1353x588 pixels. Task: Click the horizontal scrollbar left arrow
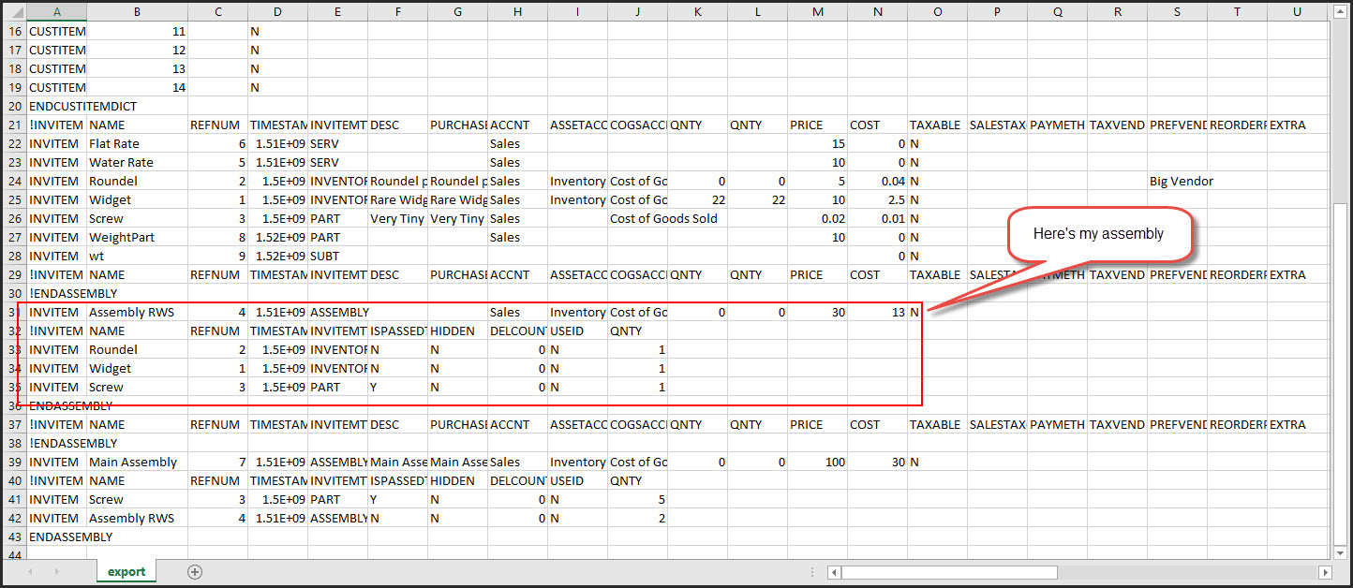click(833, 572)
